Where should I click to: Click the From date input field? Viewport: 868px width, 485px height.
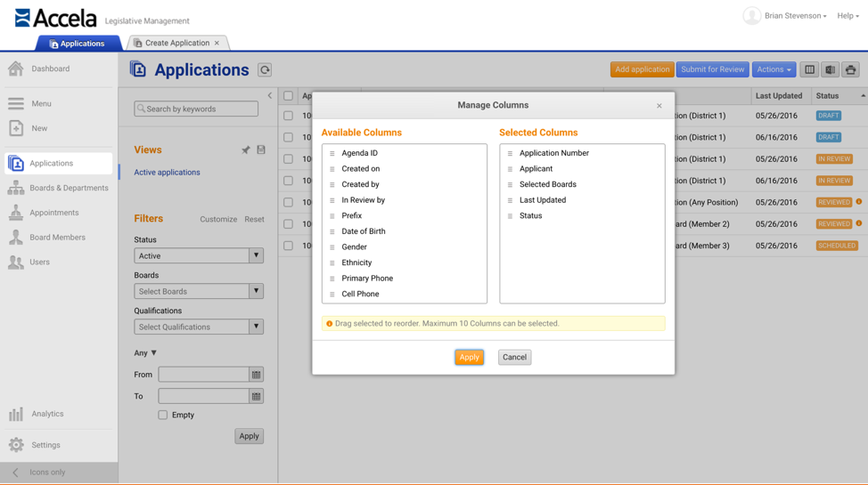[x=204, y=375]
